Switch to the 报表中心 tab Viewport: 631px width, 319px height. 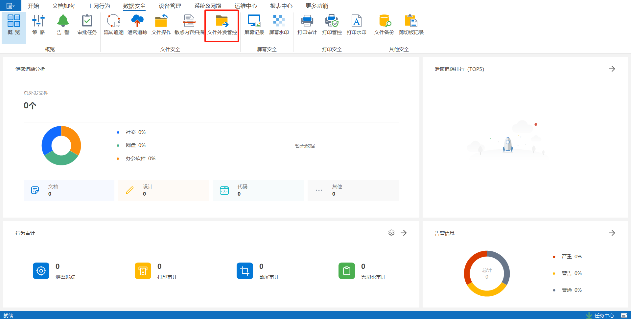[x=281, y=6]
